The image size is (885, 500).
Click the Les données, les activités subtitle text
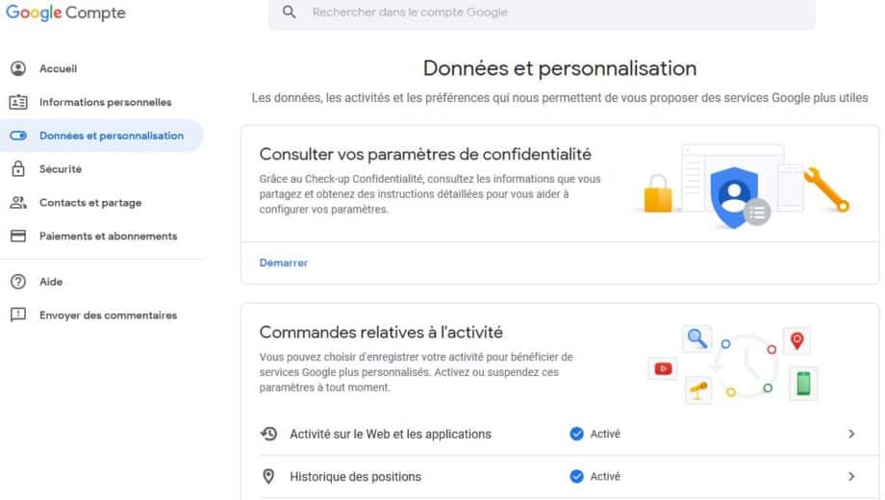[x=560, y=98]
